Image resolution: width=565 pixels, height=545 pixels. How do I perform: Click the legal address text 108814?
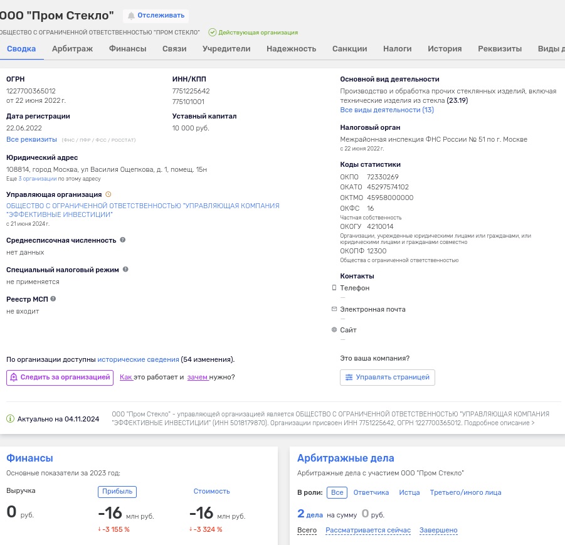tap(107, 169)
